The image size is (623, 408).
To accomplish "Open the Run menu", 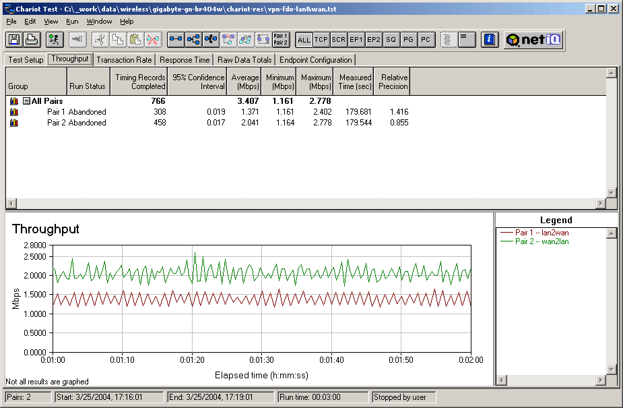I will 72,22.
